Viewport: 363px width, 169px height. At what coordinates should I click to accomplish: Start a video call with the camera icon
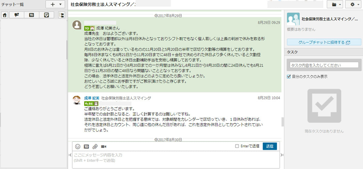(103, 146)
